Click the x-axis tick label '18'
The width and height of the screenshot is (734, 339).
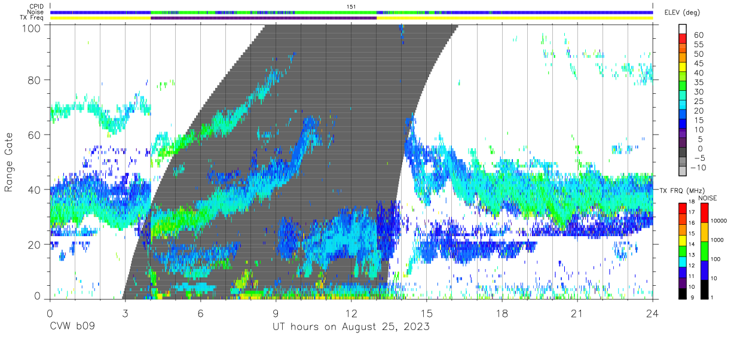point(502,313)
